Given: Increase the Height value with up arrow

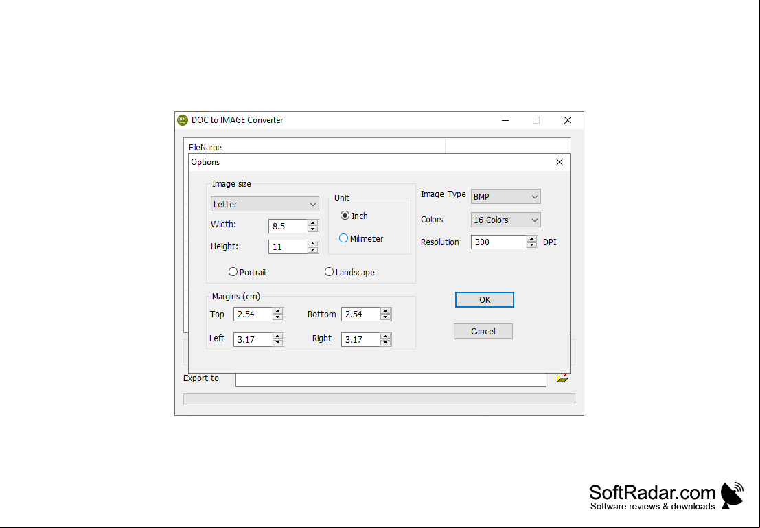Looking at the screenshot, I should tap(312, 243).
